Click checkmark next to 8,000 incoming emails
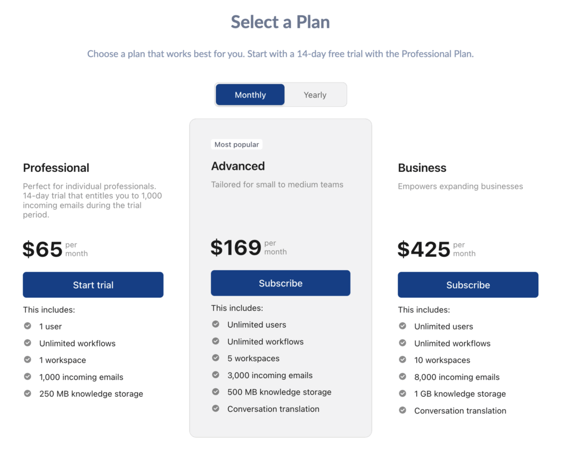 coord(403,377)
